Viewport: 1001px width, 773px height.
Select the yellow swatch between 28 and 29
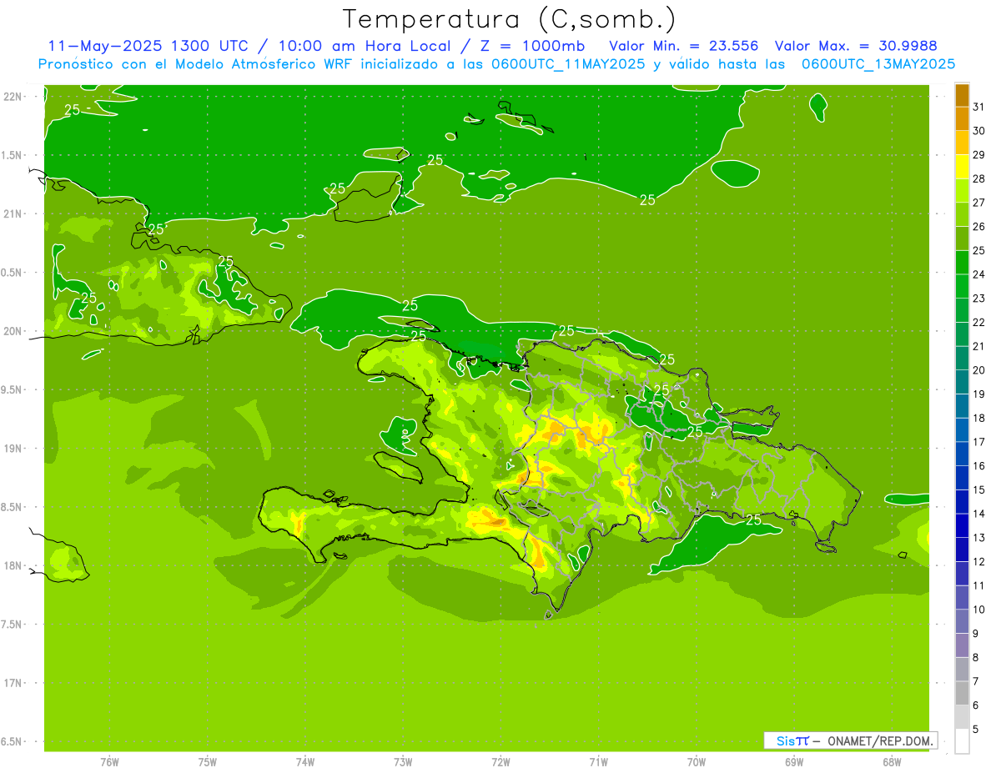[x=962, y=167]
